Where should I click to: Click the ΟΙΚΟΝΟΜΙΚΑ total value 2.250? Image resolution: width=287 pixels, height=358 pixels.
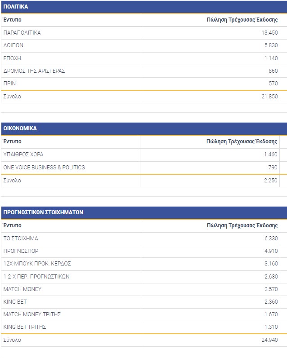pyautogui.click(x=270, y=181)
